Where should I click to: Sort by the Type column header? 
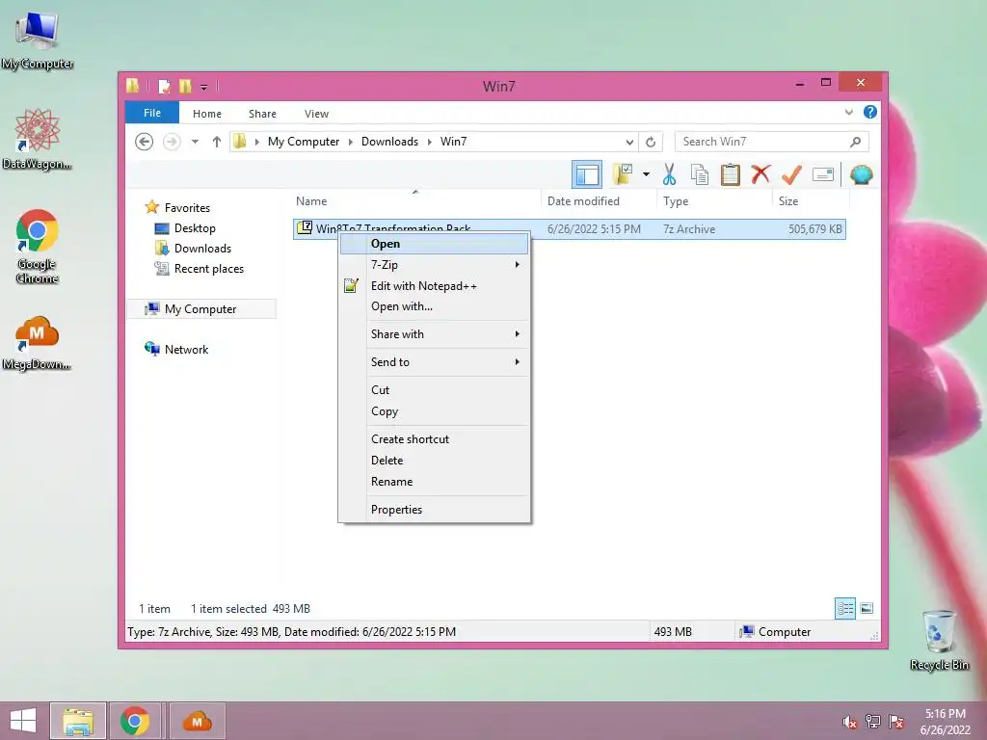(676, 201)
